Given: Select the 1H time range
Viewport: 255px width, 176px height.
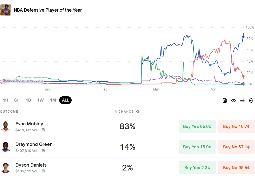Looking at the screenshot, I should 6,100.
